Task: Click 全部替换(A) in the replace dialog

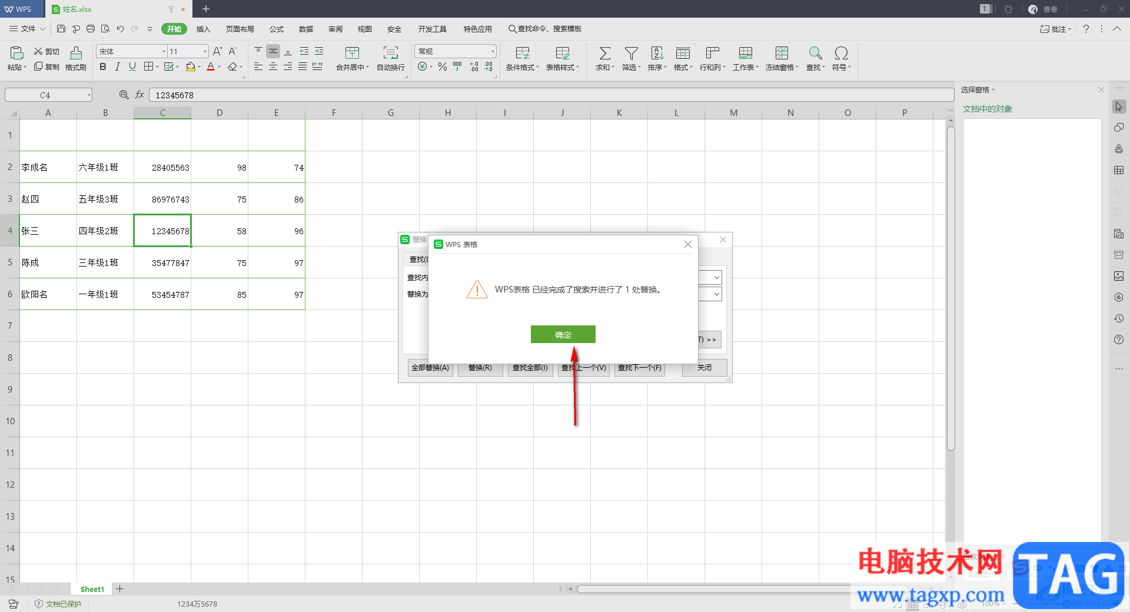Action: (430, 368)
